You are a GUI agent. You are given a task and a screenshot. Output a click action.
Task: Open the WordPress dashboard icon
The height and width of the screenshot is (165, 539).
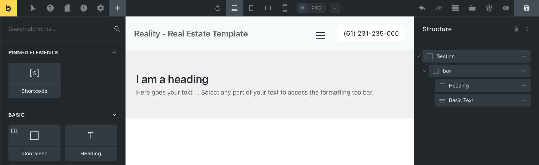pos(489,8)
